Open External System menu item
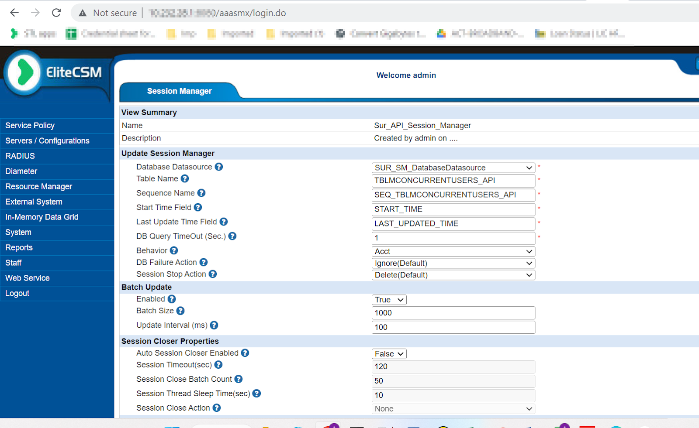 pos(57,202)
